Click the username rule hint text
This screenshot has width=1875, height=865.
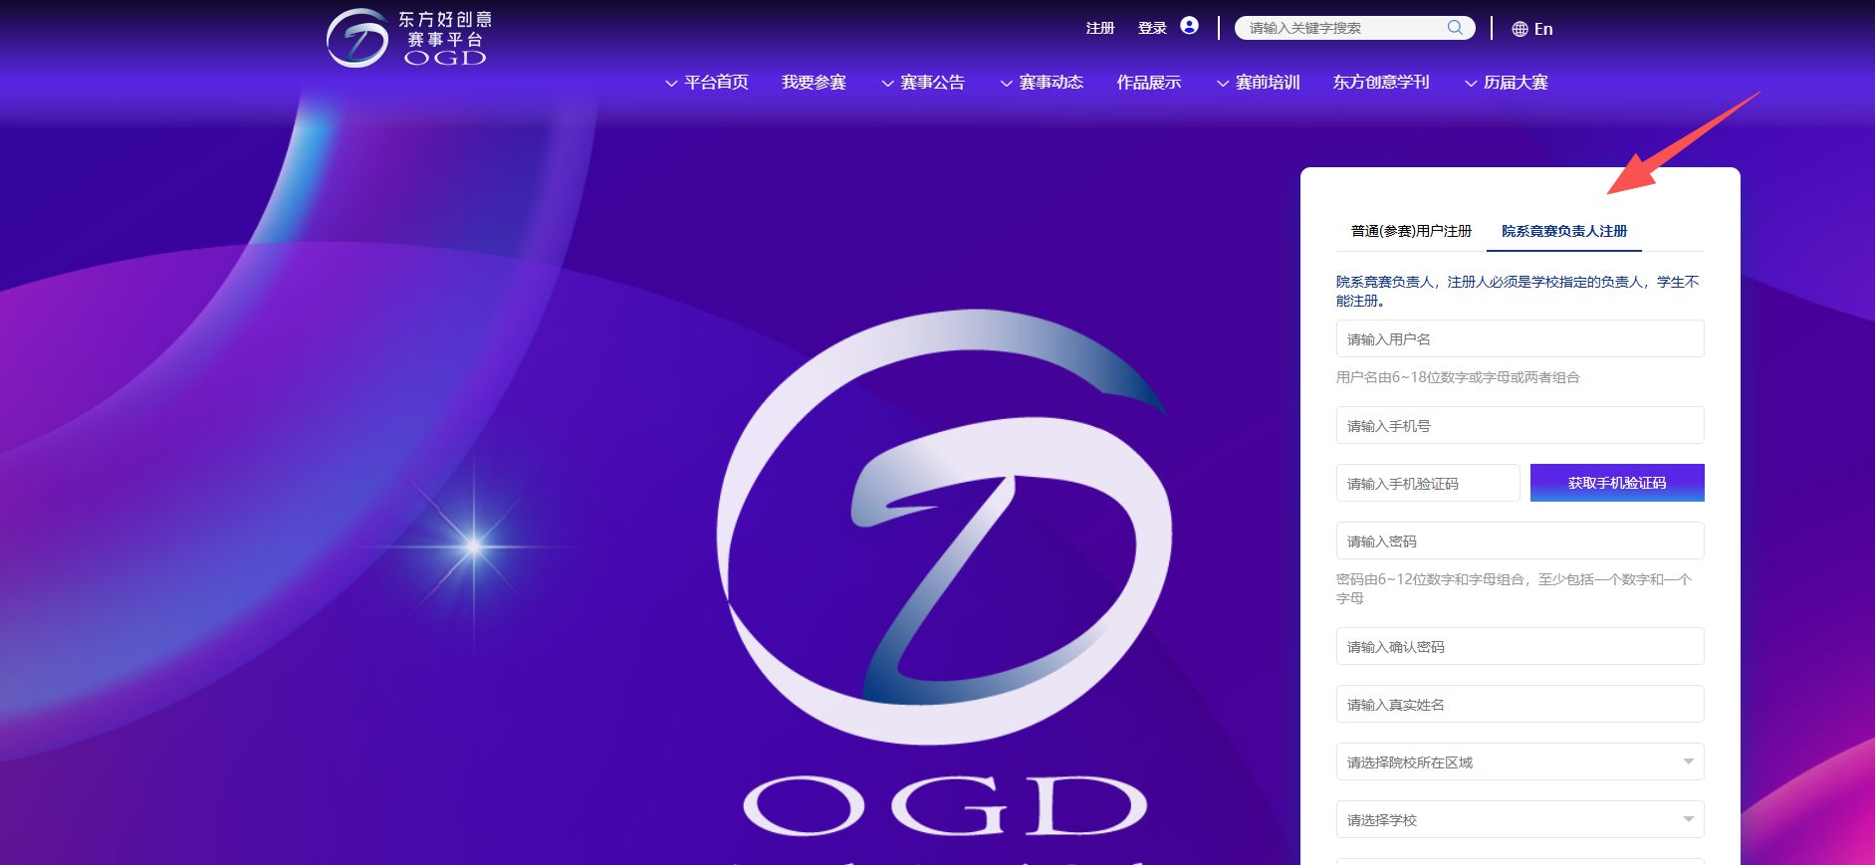click(1458, 377)
